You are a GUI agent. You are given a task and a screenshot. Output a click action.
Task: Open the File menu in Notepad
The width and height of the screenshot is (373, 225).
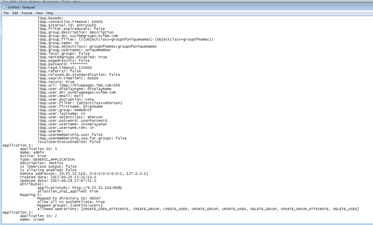pyautogui.click(x=6, y=13)
